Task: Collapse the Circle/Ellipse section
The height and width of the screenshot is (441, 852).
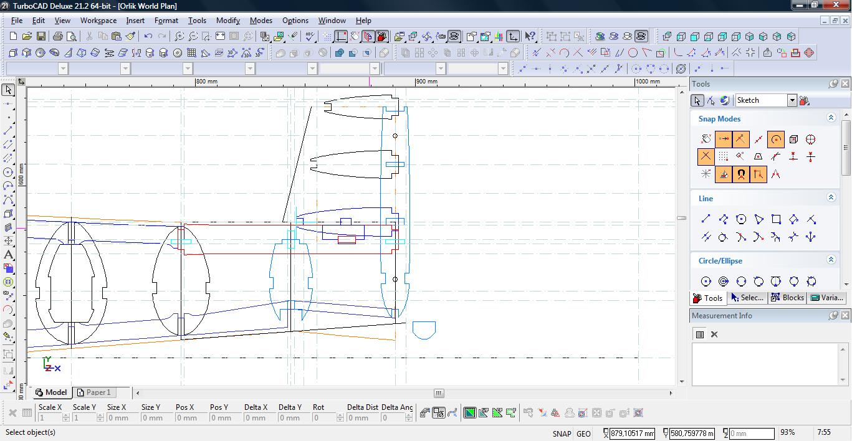Action: (x=830, y=260)
